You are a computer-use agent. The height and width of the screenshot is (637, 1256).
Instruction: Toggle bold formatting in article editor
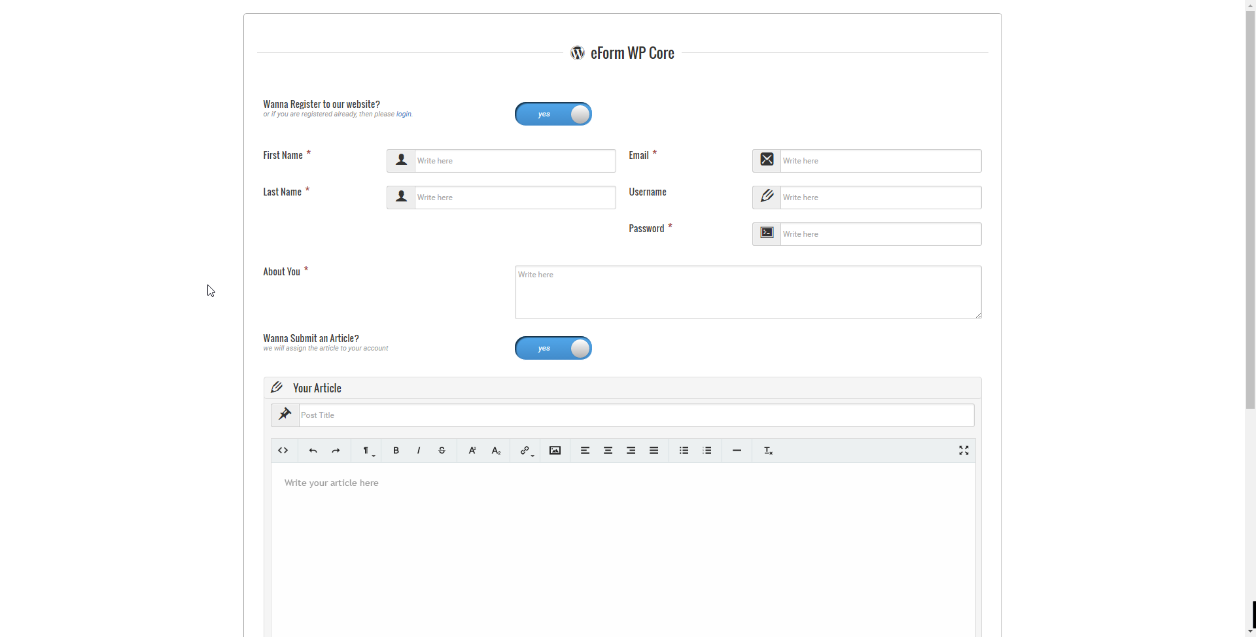pyautogui.click(x=396, y=451)
